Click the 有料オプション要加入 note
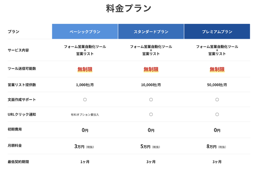The height and width of the screenshot is (170, 257). tap(85, 115)
